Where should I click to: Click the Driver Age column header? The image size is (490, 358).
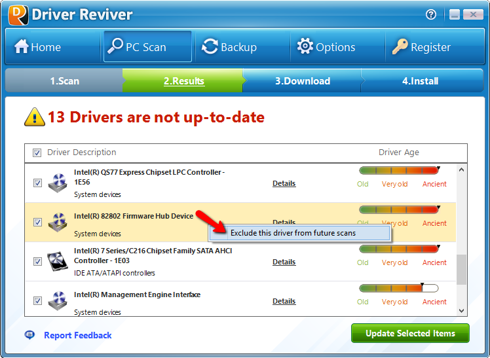pos(399,152)
